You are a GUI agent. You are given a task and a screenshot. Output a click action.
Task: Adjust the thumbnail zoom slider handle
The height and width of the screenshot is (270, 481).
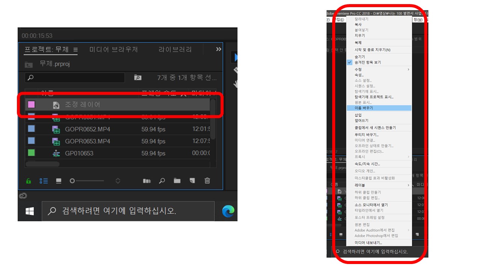coord(72,181)
